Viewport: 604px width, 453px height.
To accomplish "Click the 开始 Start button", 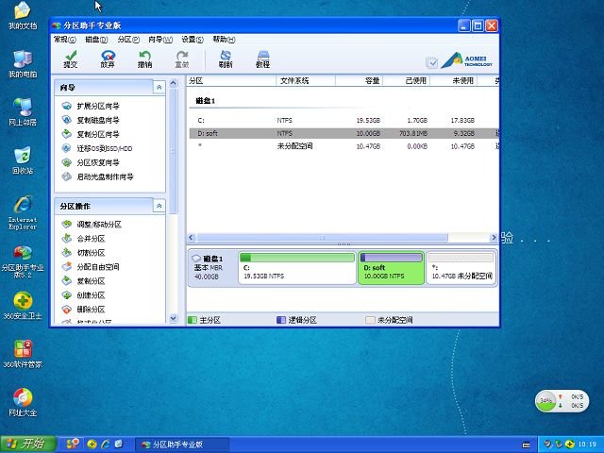I will [28, 445].
